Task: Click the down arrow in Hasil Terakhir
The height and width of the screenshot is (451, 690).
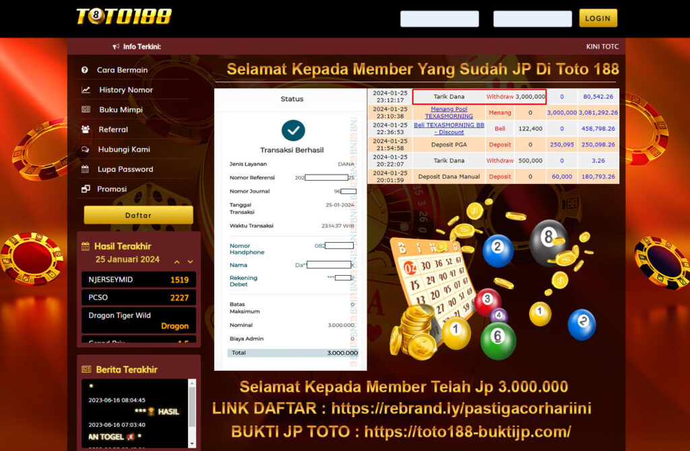Action: click(190, 262)
